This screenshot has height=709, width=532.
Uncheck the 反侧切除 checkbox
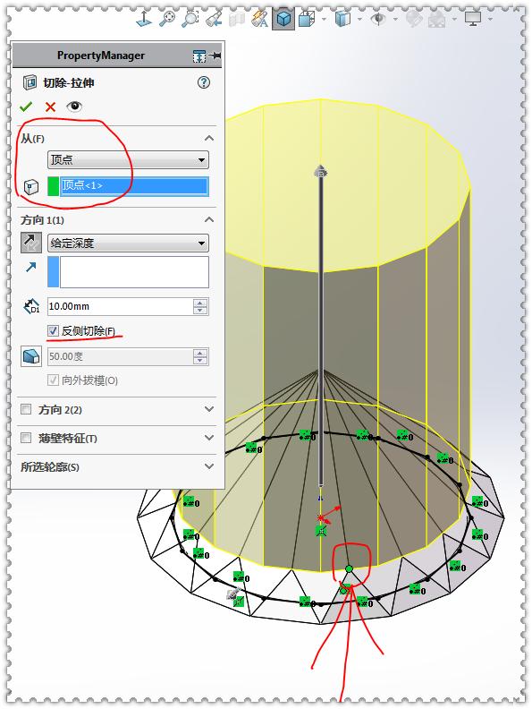coord(54,330)
